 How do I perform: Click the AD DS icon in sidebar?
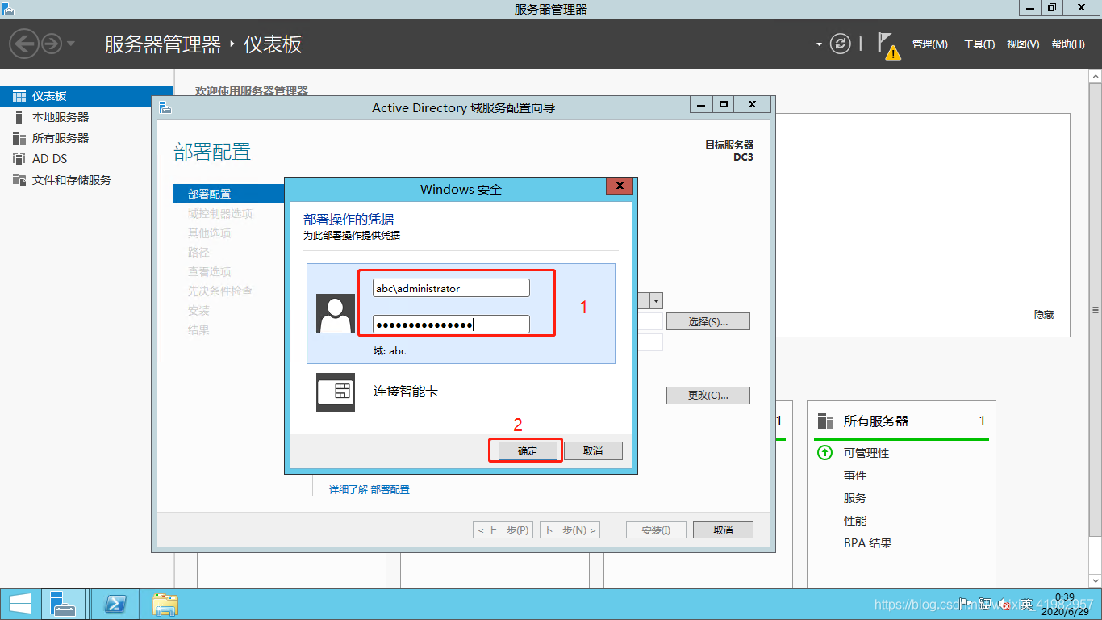coord(19,159)
